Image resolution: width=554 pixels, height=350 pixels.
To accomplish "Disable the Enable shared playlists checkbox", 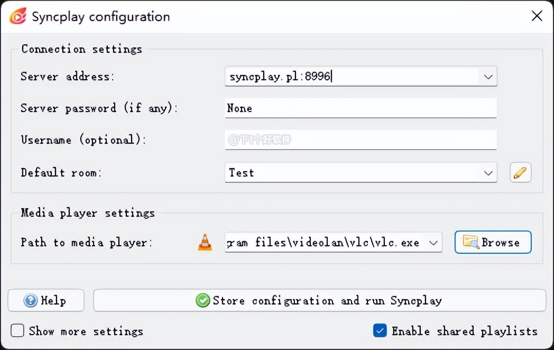I will pos(380,331).
